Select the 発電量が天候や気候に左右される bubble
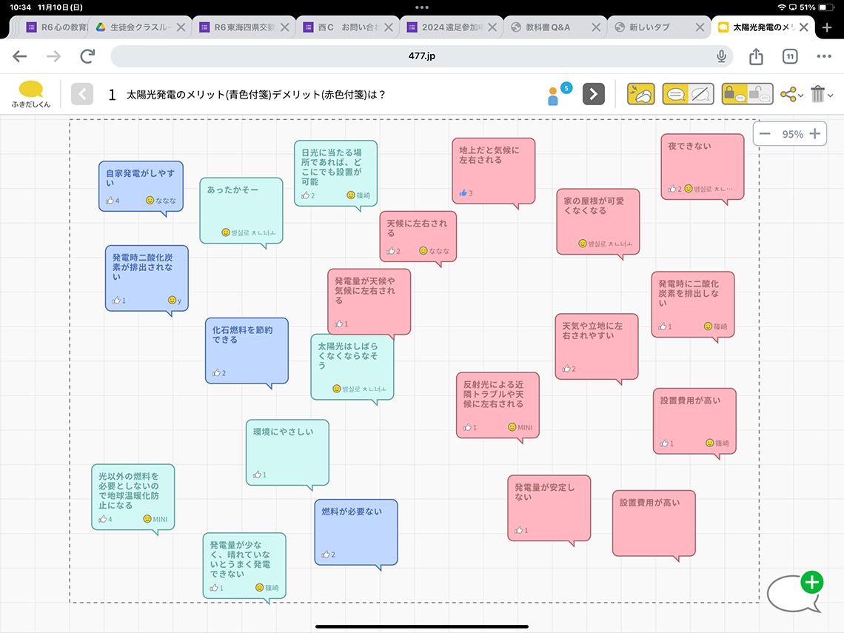The width and height of the screenshot is (844, 633). 369,301
